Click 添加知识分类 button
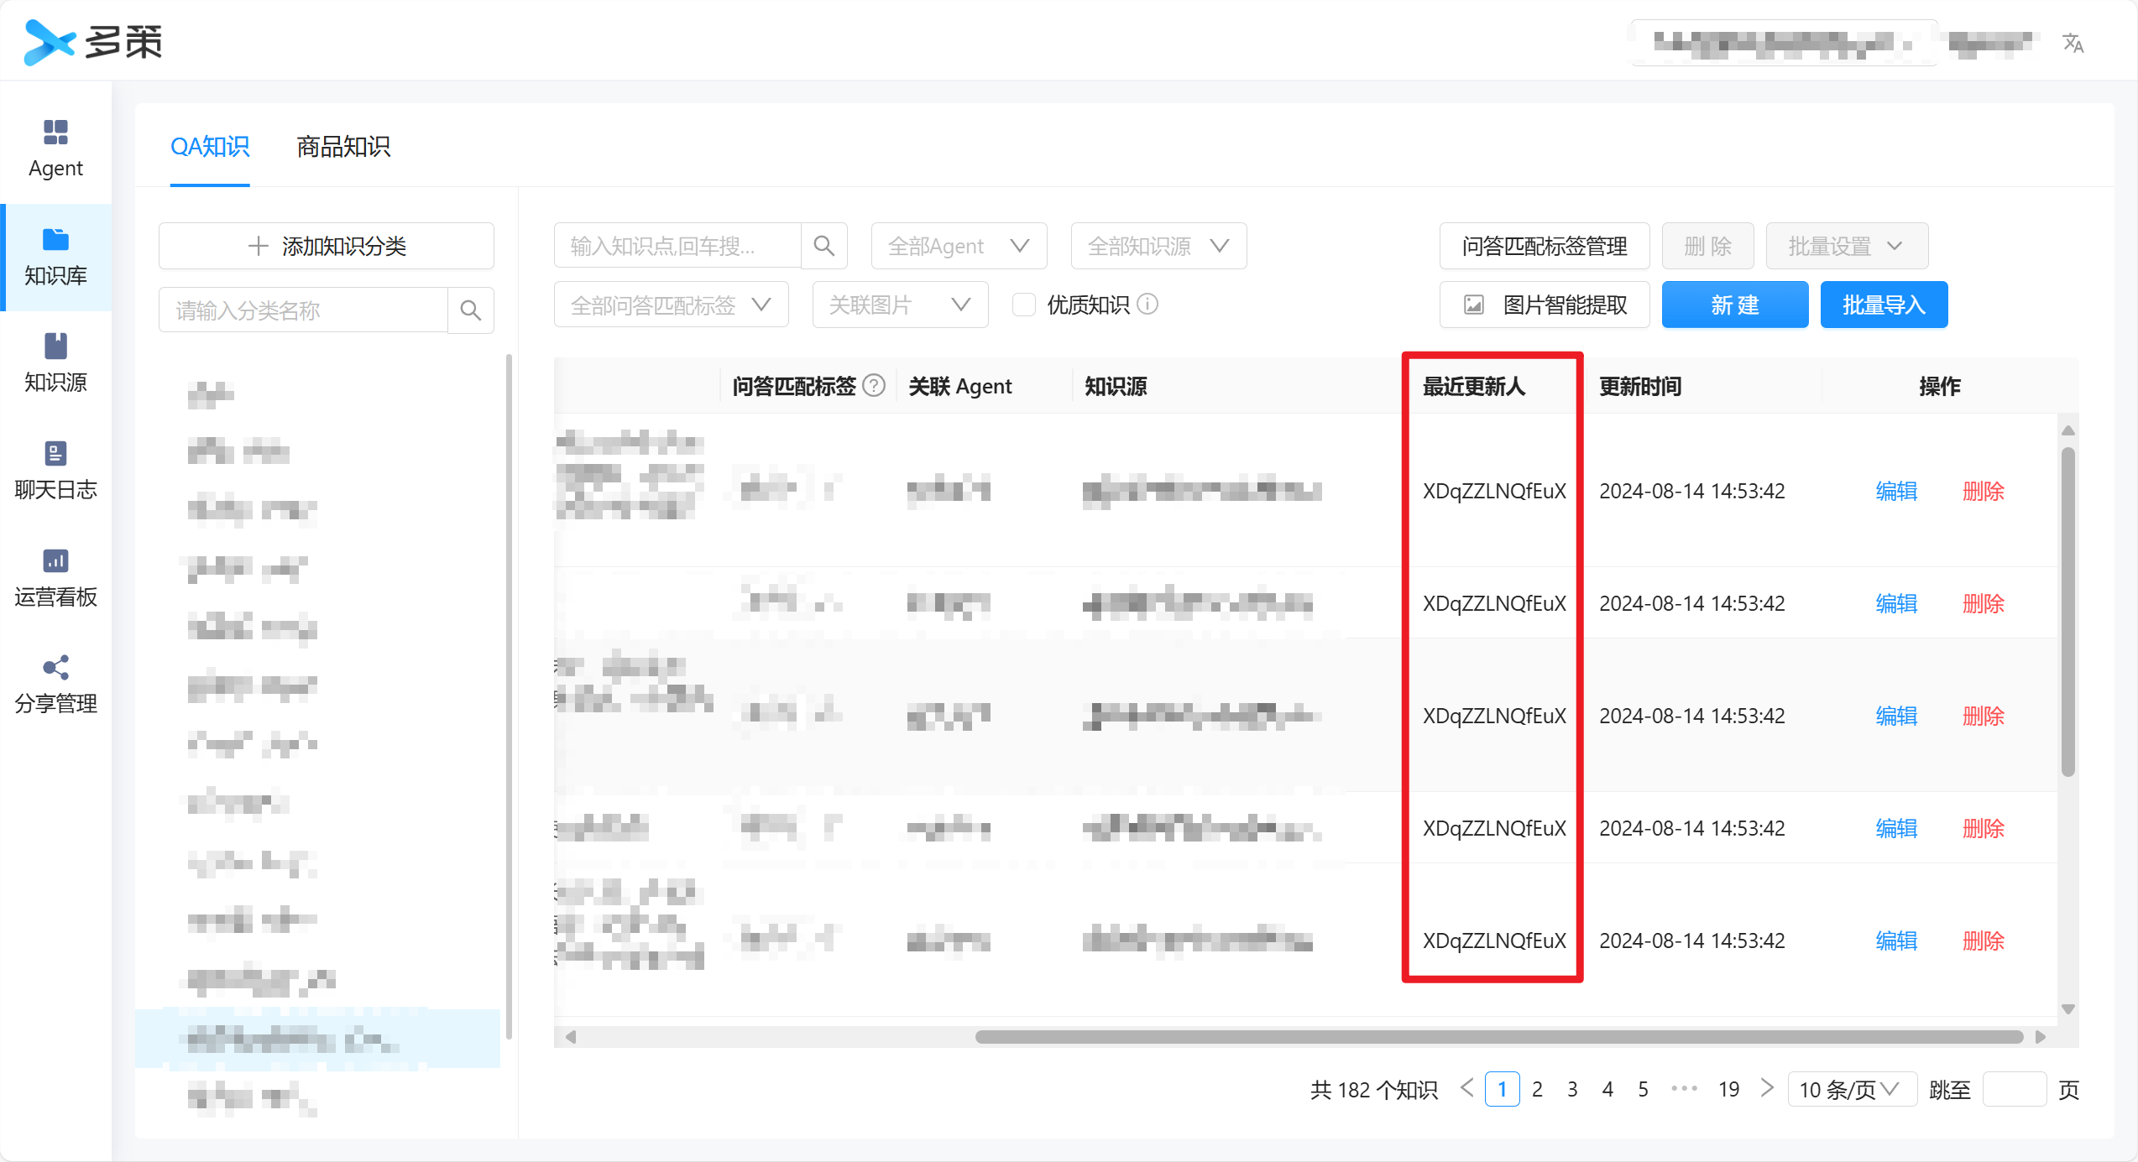 (327, 246)
